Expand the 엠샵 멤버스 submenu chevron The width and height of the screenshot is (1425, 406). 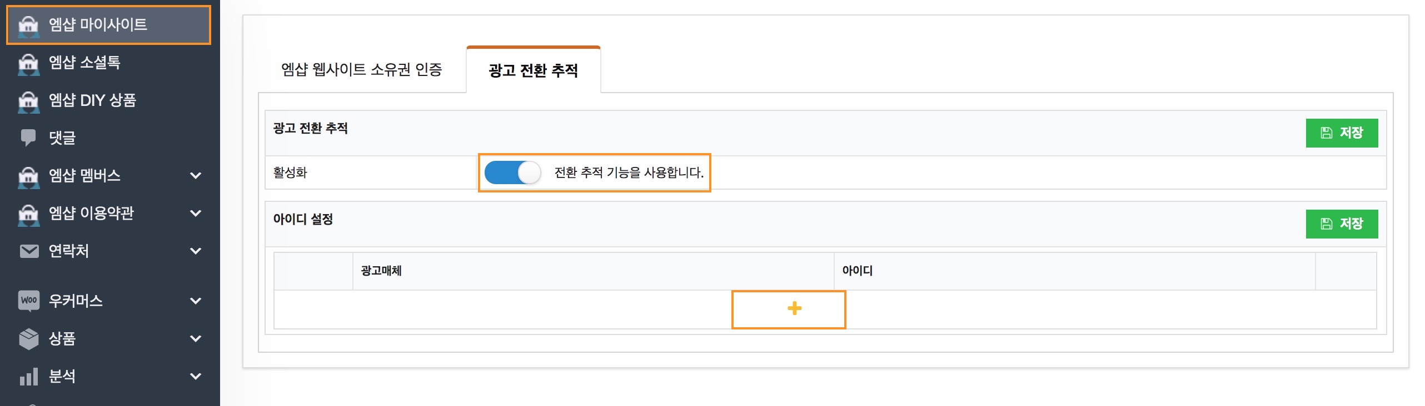click(x=196, y=176)
